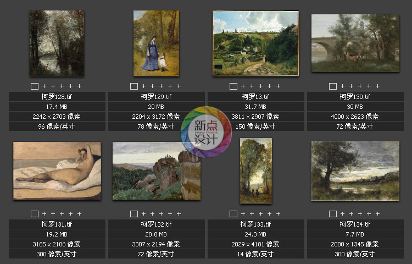Image resolution: width=412 pixels, height=264 pixels.
Task: Click the 31.7 MB file size value
Action: [x=255, y=107]
